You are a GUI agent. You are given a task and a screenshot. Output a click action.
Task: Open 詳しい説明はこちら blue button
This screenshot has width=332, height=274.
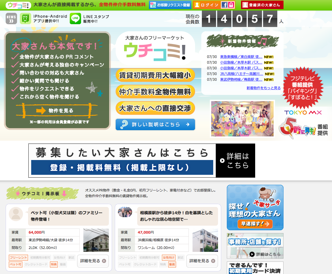click(155, 124)
